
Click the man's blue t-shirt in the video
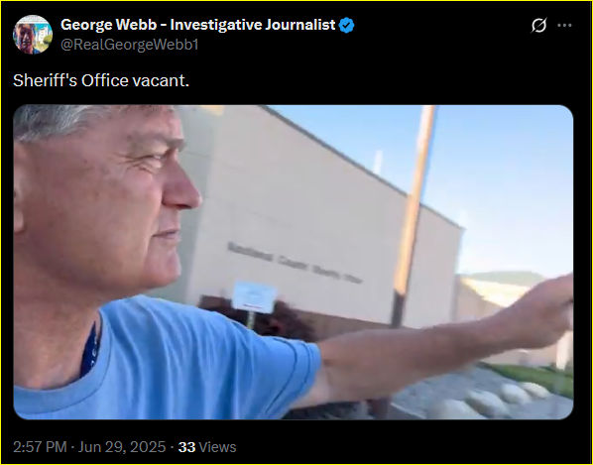[x=167, y=359]
